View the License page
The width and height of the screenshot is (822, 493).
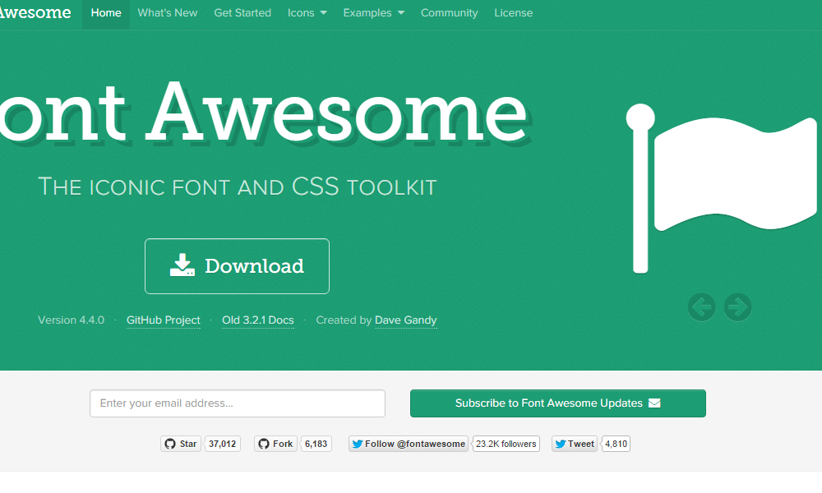(x=513, y=13)
